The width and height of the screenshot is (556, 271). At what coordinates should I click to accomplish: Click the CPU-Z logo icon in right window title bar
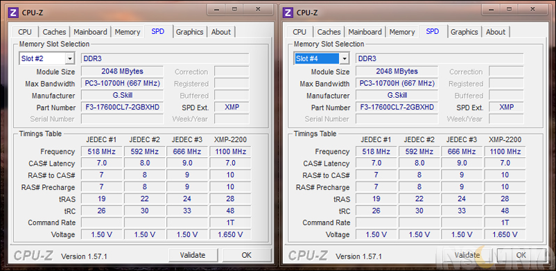288,12
